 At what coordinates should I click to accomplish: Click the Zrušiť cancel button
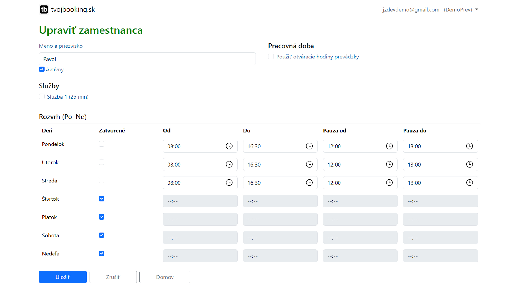pos(113,277)
